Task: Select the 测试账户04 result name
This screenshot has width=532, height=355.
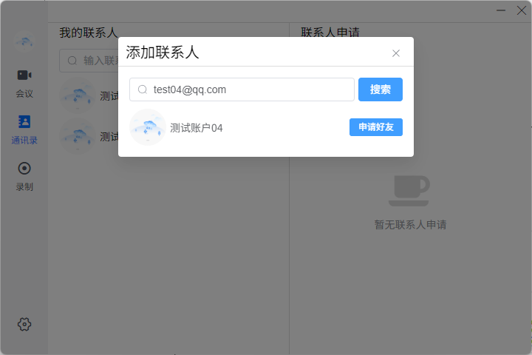Action: click(196, 128)
